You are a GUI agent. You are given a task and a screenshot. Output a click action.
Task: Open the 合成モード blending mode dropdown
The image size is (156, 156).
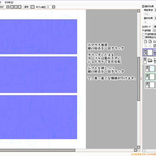pos(155,26)
